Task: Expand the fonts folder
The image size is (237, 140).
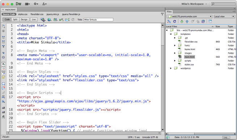Action: coord(175,45)
